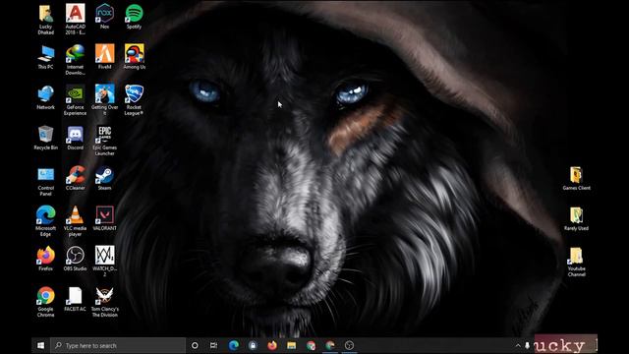
Task: Select the Steam desktop shortcut
Action: pos(105,178)
